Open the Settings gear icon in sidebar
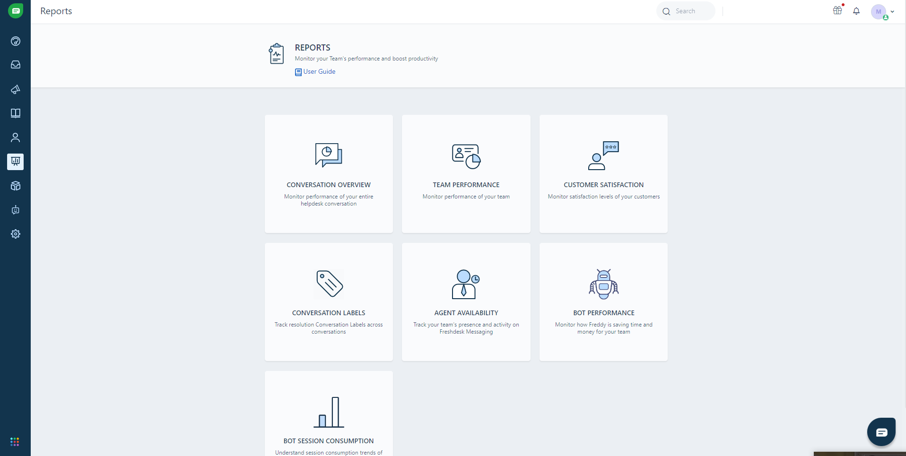Image resolution: width=906 pixels, height=456 pixels. click(x=16, y=234)
